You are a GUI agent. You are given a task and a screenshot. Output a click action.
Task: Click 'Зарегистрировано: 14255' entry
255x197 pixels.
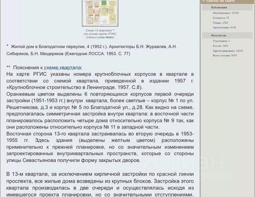(227, 51)
